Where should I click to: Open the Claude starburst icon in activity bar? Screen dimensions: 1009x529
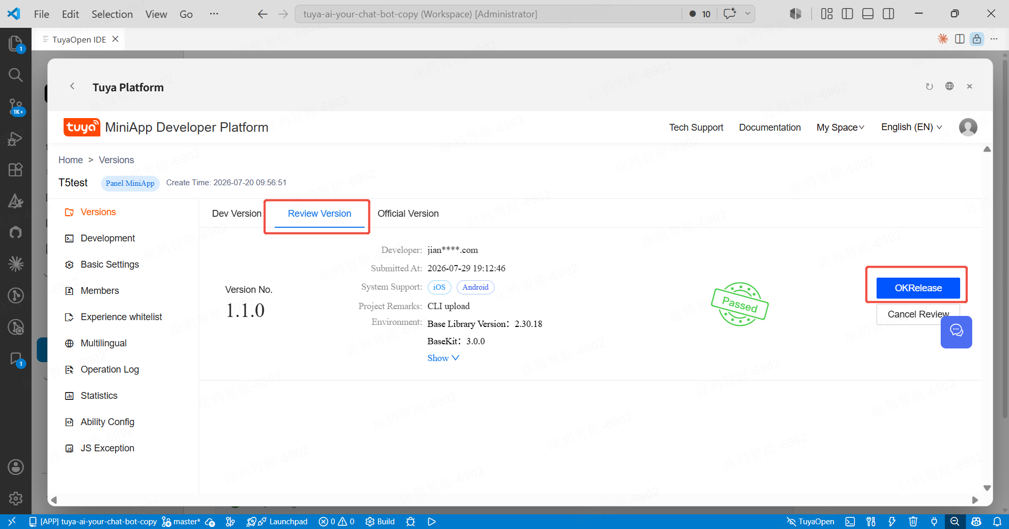tap(16, 263)
